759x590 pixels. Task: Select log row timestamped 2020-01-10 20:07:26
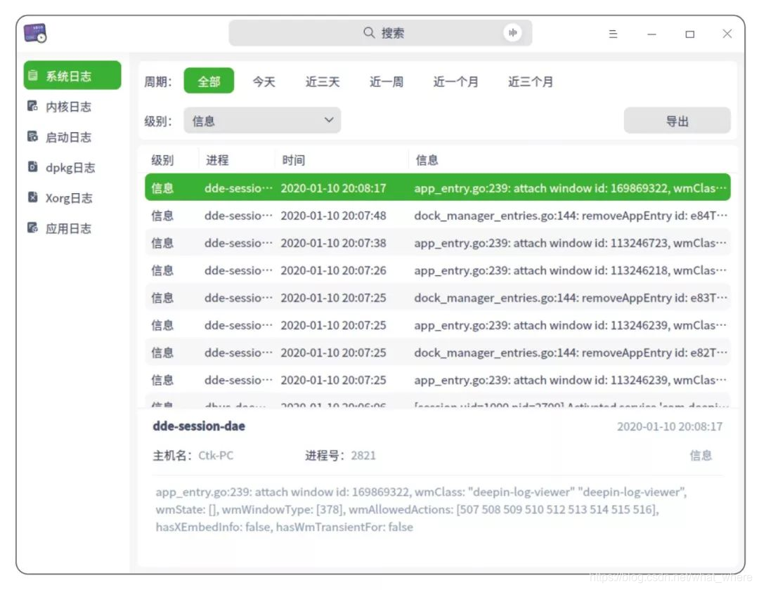point(438,270)
